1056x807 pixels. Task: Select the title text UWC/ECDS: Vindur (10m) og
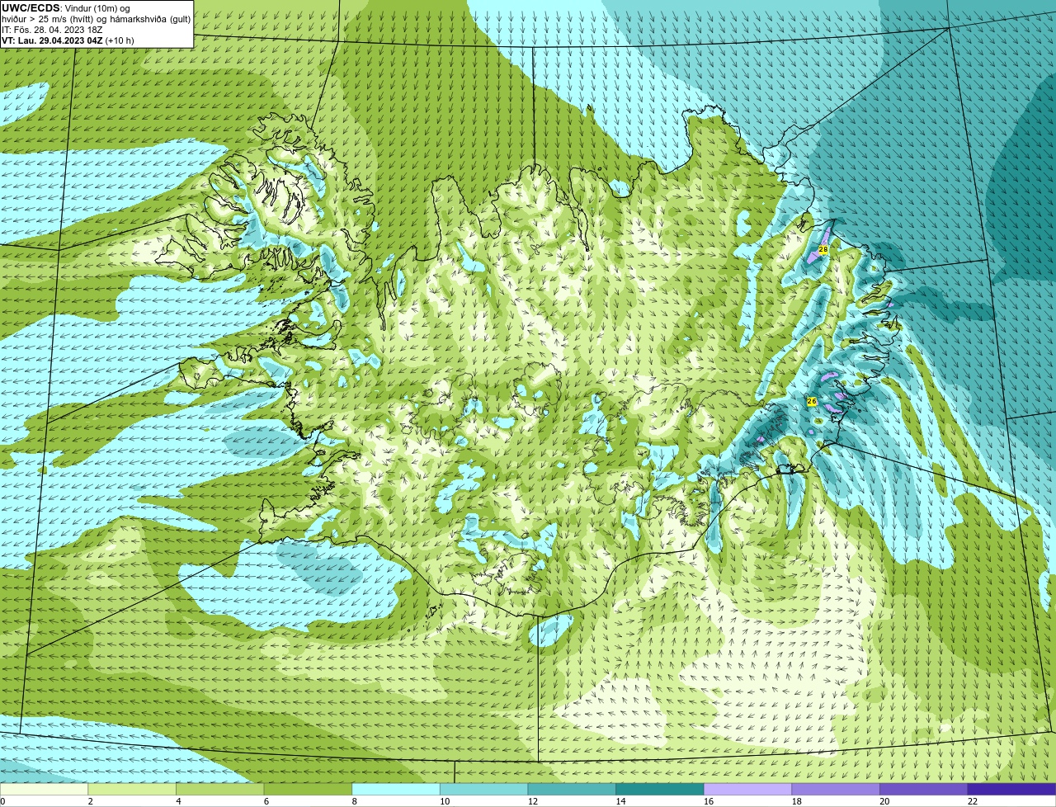pos(65,8)
